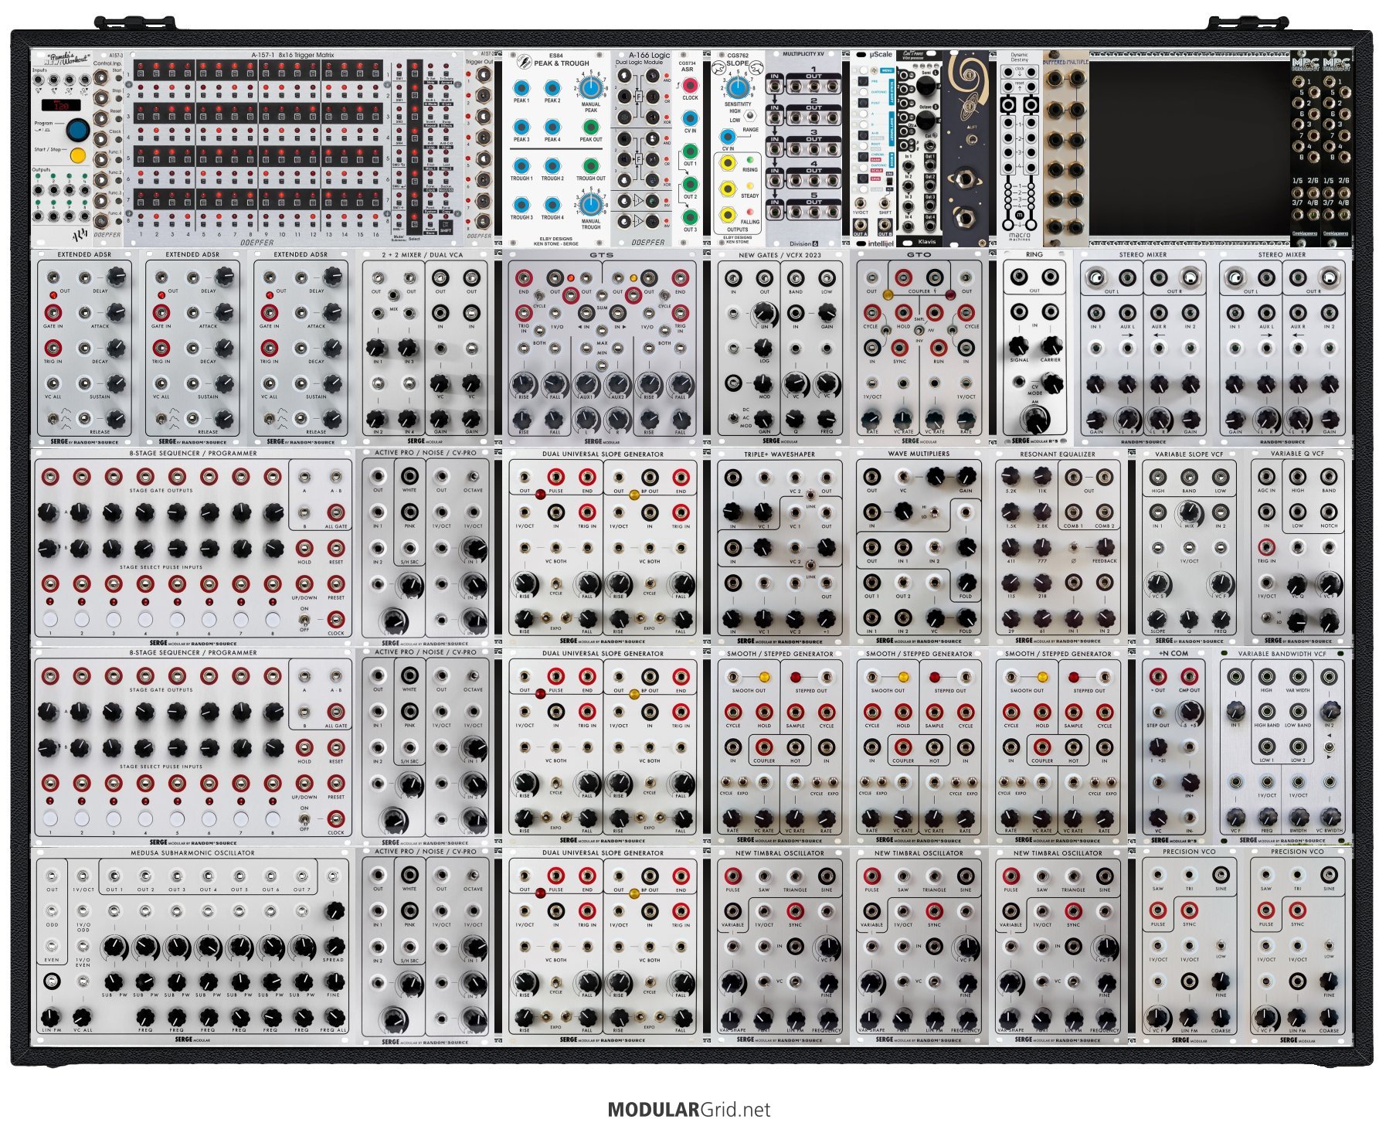This screenshot has height=1126, width=1379.
Task: Turn the SPREAD knob on Medusa Subharmonic Oscillator
Action: tap(334, 947)
